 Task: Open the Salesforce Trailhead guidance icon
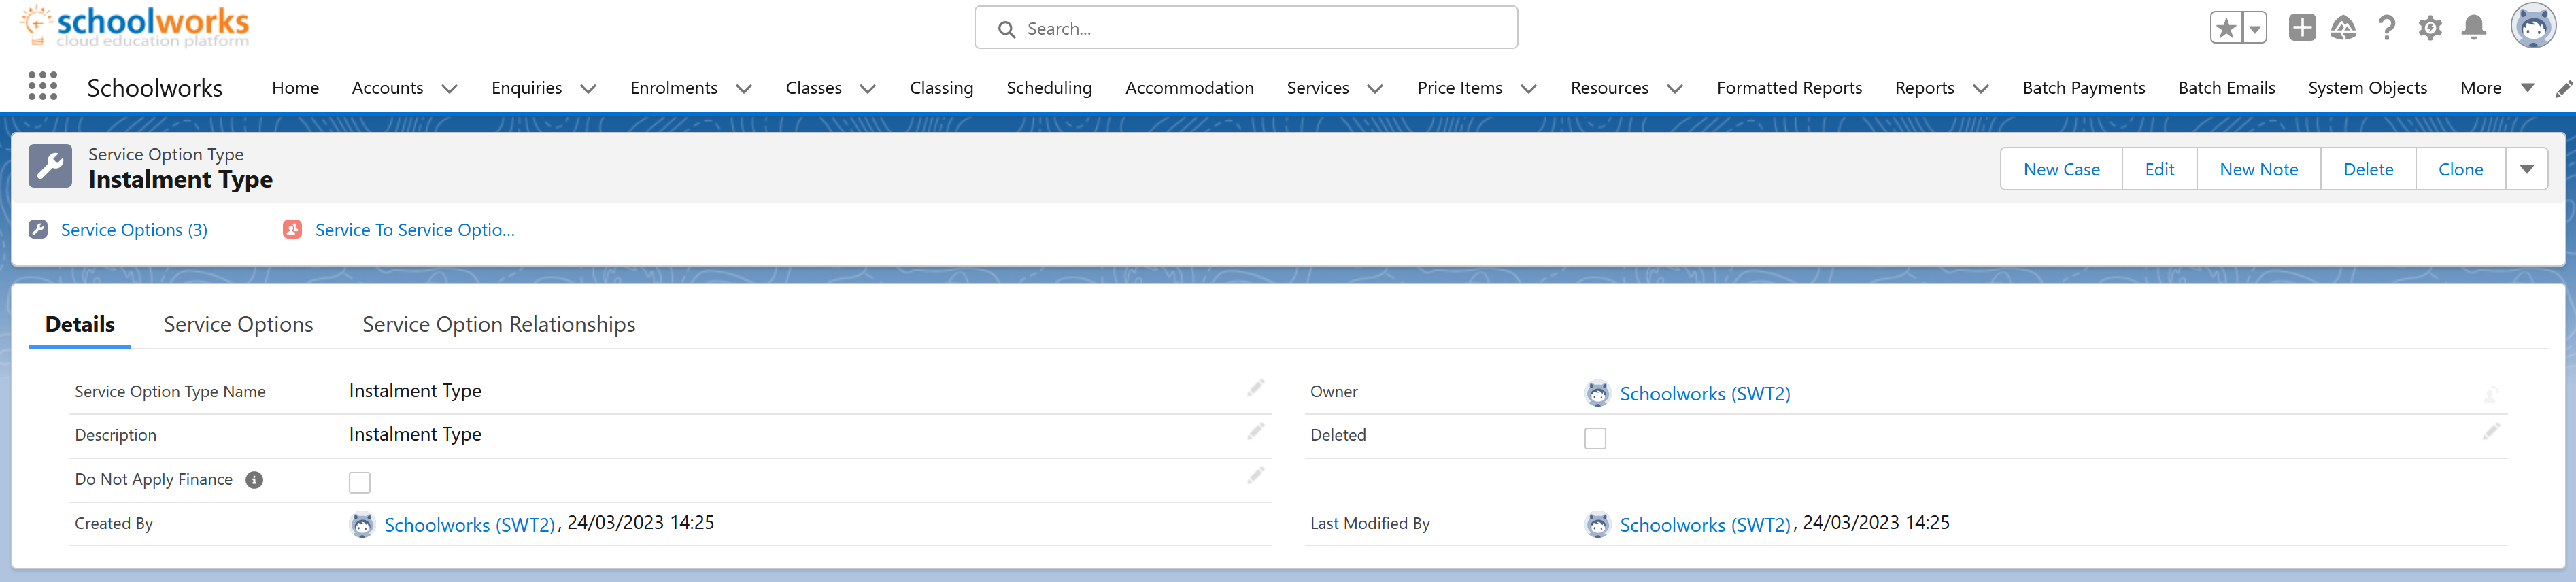click(x=2344, y=28)
